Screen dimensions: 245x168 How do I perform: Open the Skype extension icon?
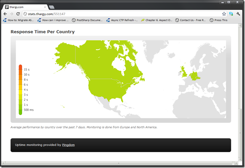231,14
